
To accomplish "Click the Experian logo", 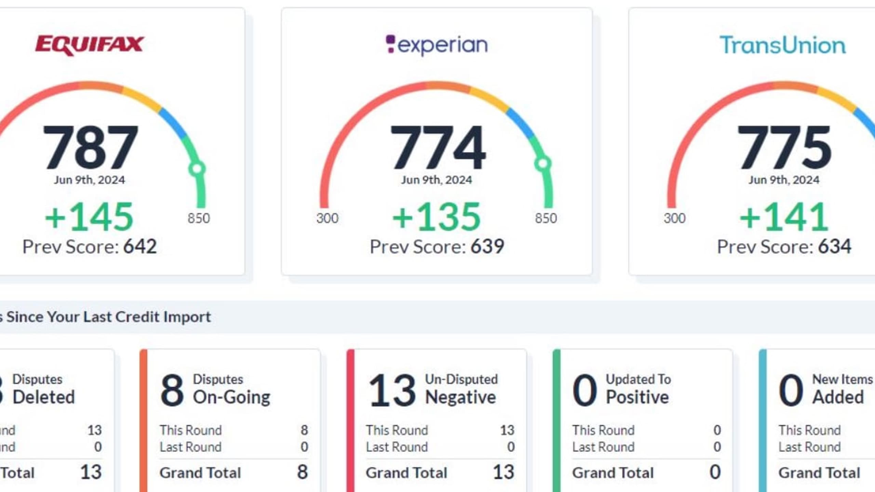I will (x=436, y=45).
